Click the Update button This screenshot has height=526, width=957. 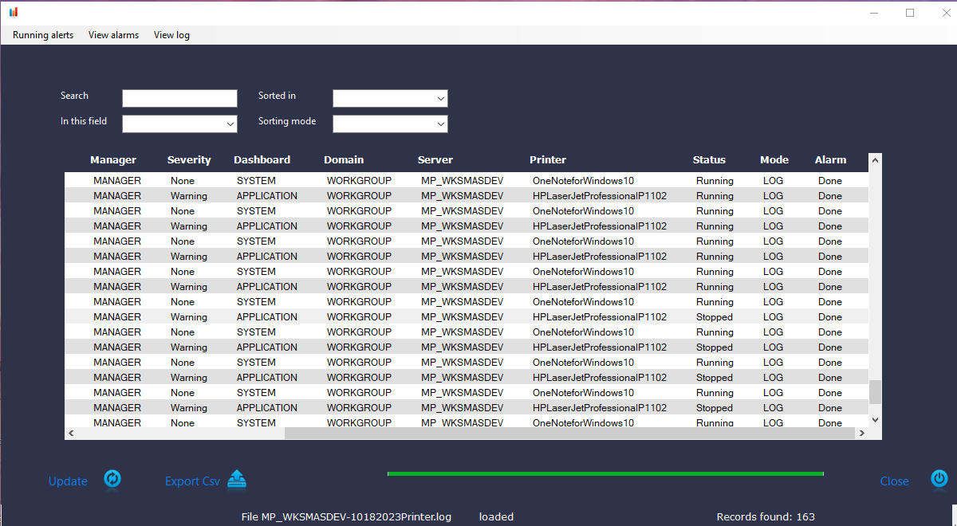(68, 481)
